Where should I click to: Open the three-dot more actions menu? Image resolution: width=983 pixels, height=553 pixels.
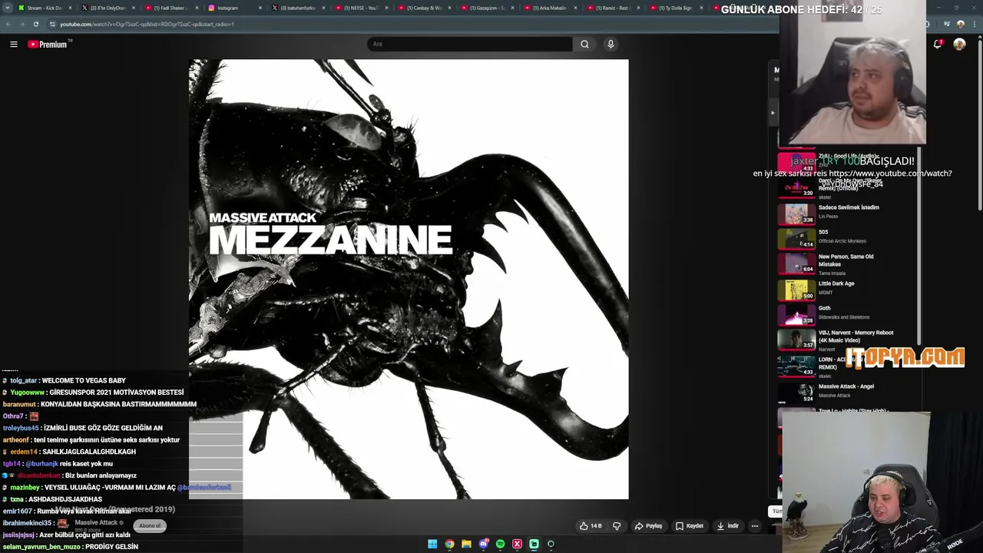click(755, 526)
